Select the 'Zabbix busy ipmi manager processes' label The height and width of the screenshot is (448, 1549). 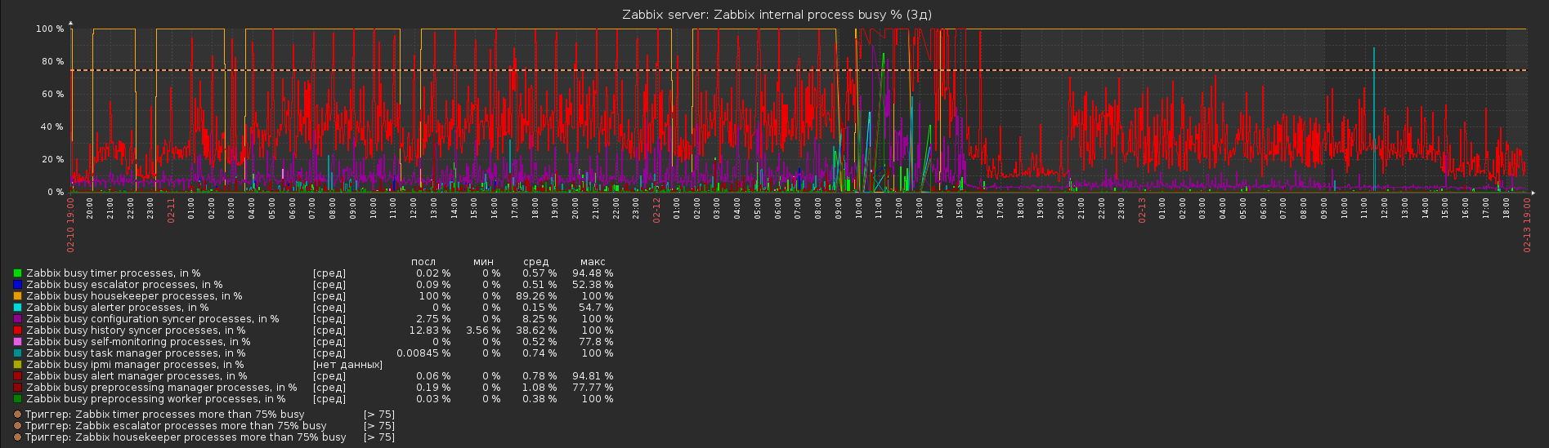(x=135, y=365)
